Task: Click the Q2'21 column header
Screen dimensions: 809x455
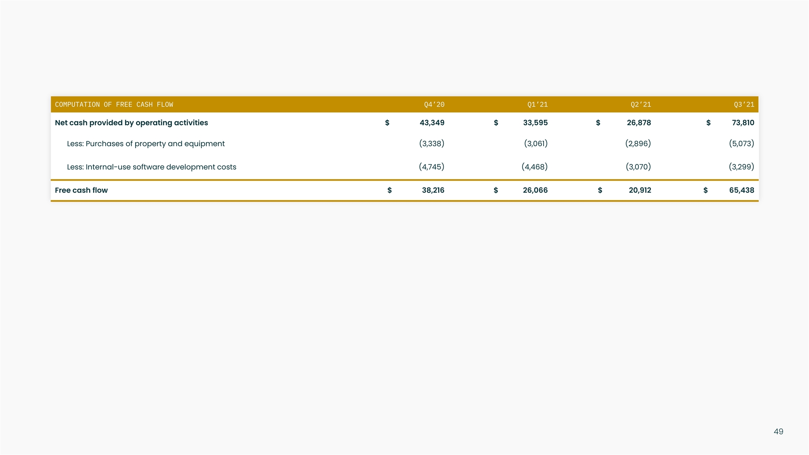Action: point(640,104)
